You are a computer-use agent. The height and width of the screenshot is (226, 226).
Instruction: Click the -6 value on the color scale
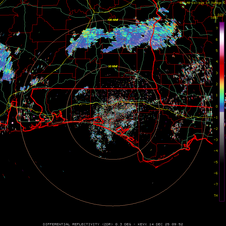point(216,173)
